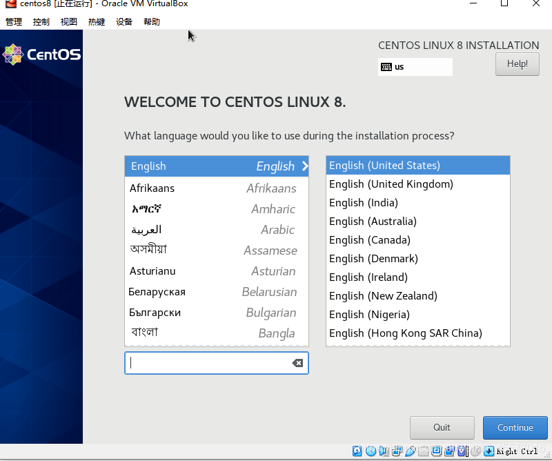The height and width of the screenshot is (461, 552).
Task: Select Arabic in the language list
Action: tap(217, 230)
